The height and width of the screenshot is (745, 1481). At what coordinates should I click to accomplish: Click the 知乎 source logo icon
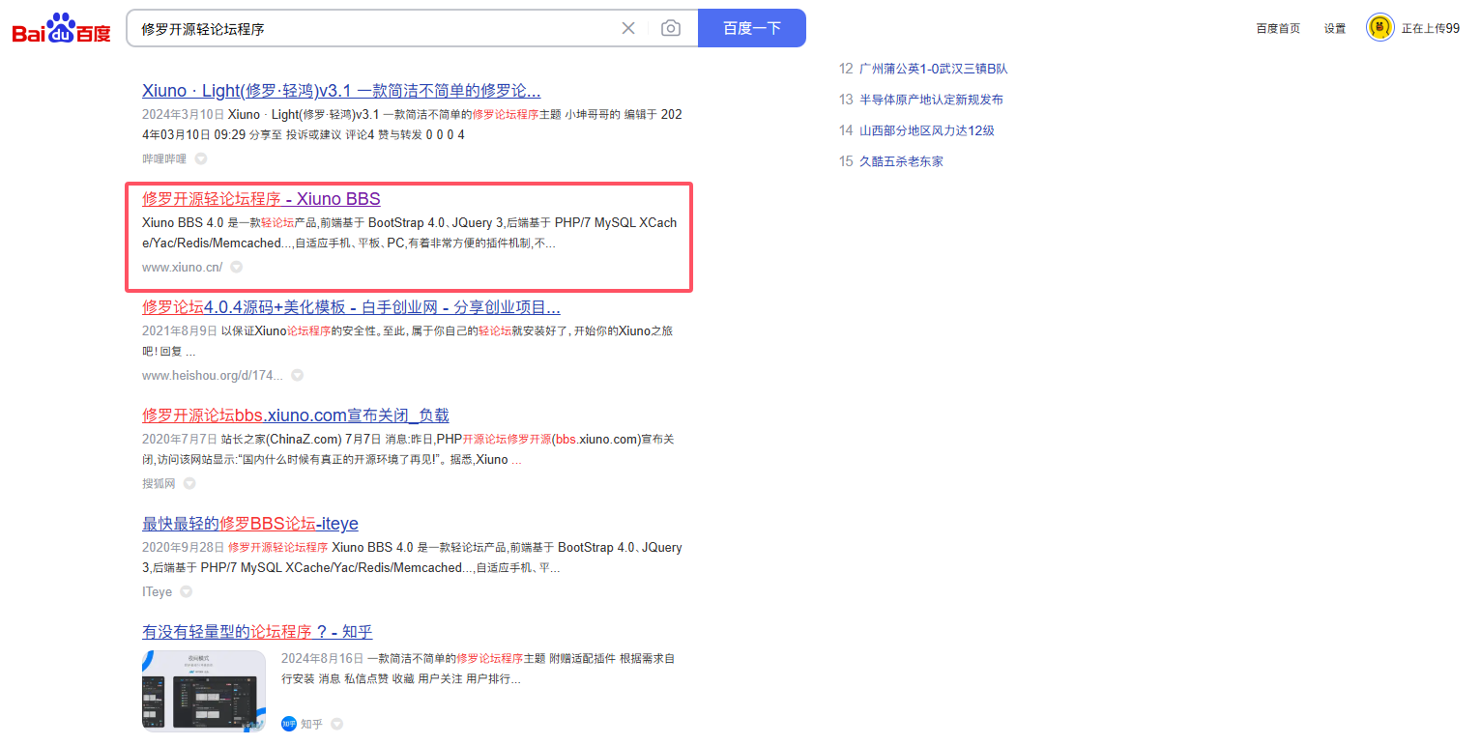289,724
